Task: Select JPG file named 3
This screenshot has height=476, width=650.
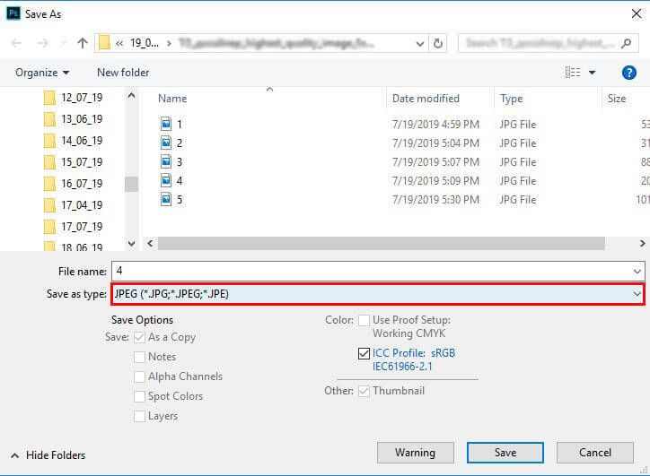Action: click(171, 162)
